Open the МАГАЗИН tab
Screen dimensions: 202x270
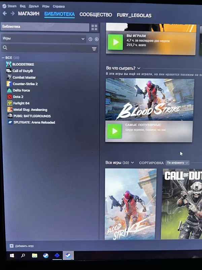[29, 13]
